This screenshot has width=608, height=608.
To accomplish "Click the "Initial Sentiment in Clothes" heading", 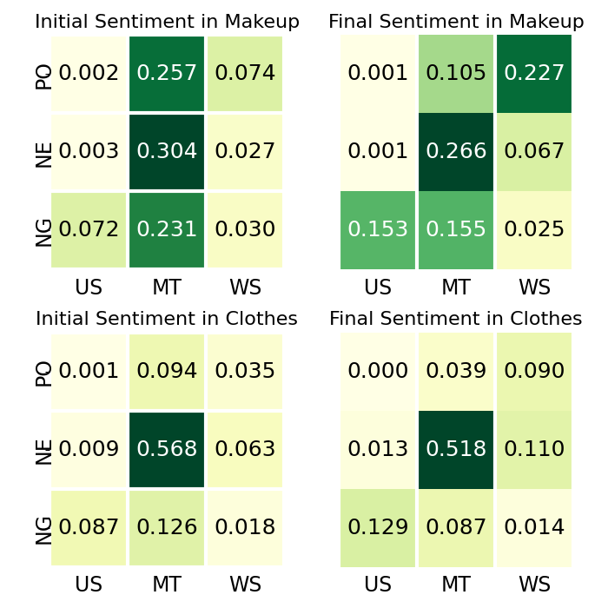I will coord(167,319).
